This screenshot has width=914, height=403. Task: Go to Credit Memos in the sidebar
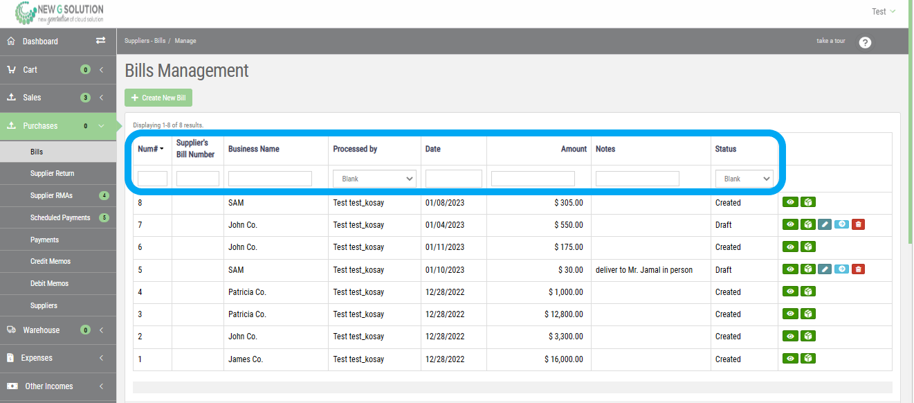click(50, 261)
